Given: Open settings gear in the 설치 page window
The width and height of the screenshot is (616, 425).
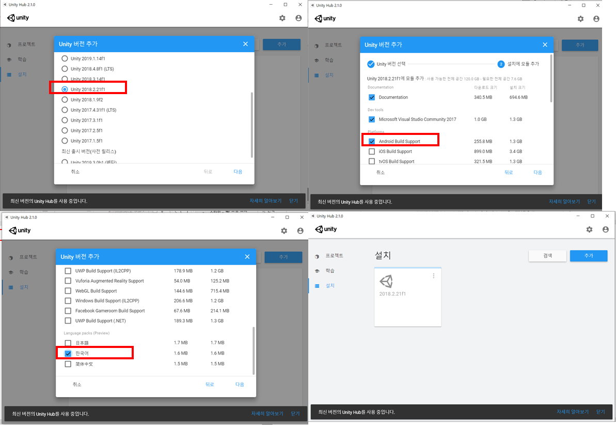Looking at the screenshot, I should [589, 230].
